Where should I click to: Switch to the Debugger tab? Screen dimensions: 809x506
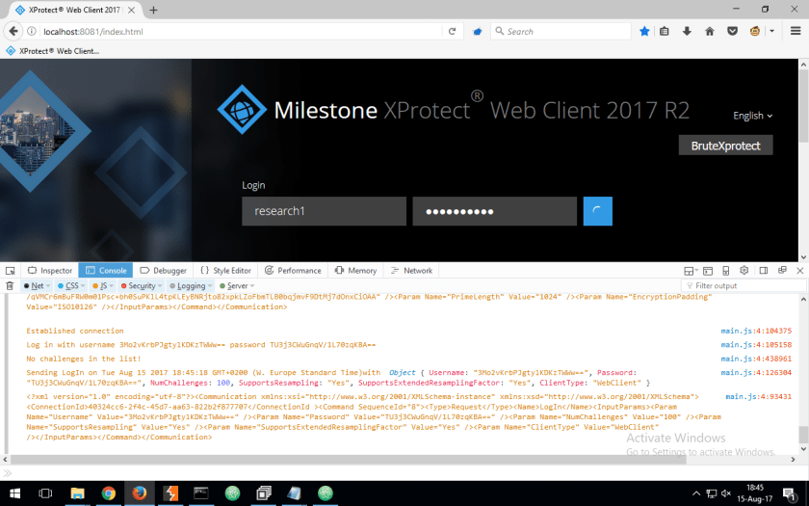tap(163, 271)
